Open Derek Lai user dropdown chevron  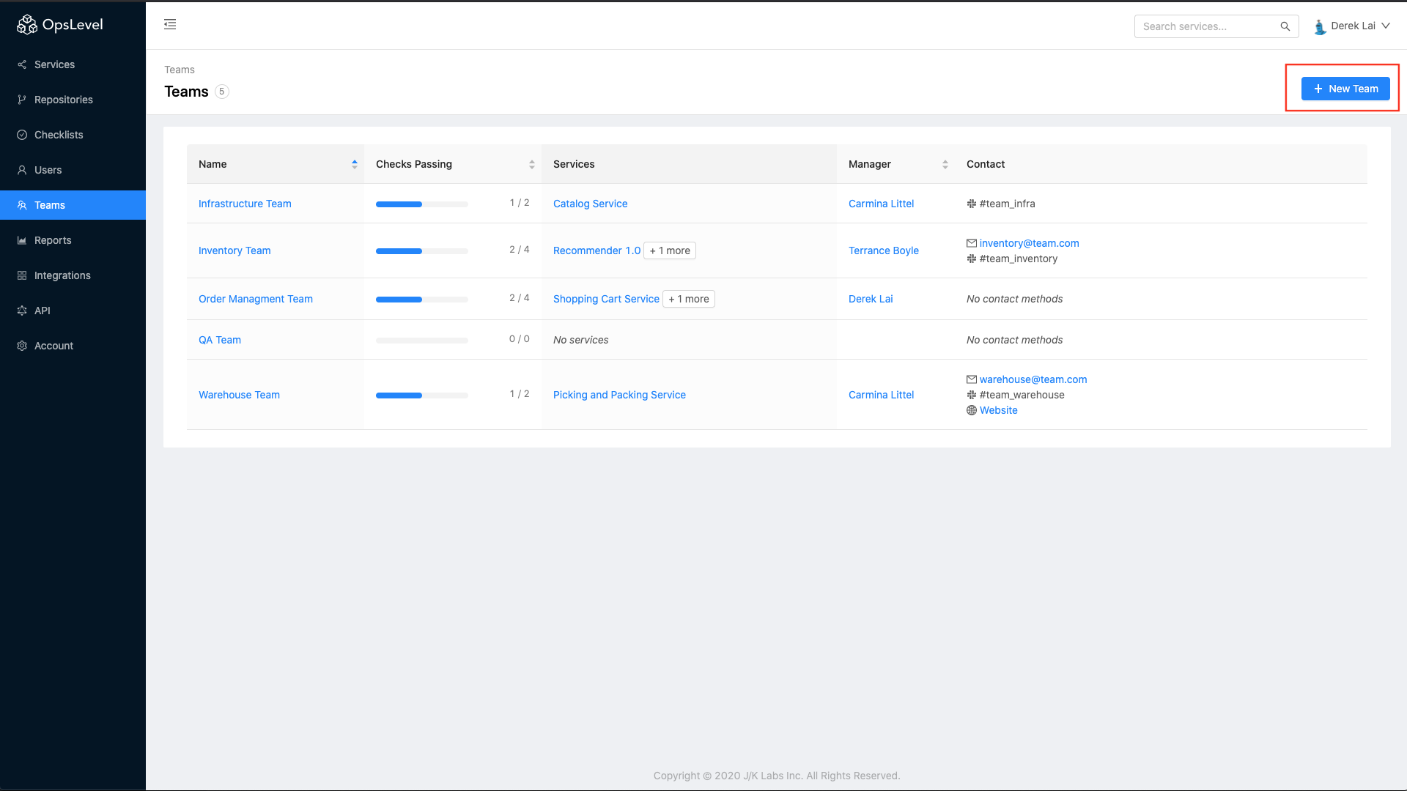pyautogui.click(x=1386, y=26)
